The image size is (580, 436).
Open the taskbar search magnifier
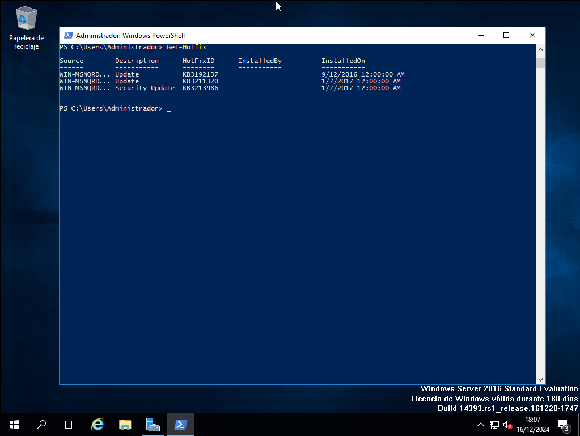point(41,425)
